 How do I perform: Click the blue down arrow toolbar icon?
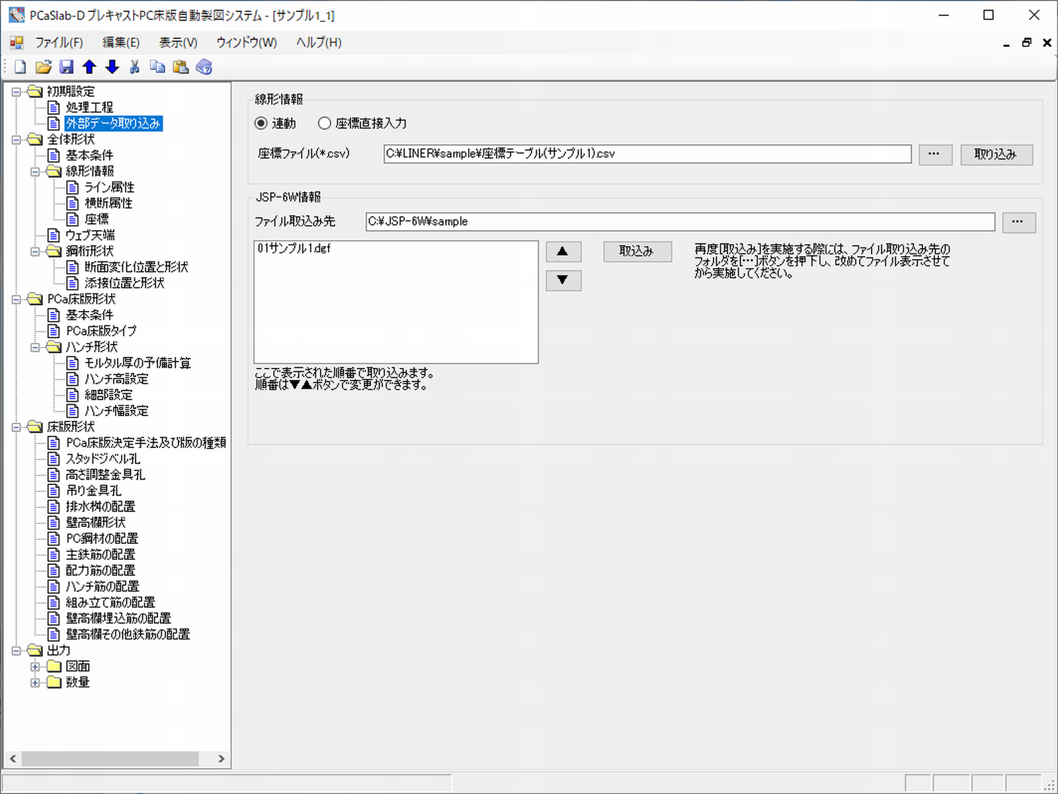pyautogui.click(x=112, y=67)
